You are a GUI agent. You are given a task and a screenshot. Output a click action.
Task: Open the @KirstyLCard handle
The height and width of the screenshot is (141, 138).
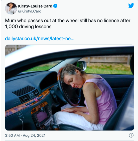[x=30, y=11]
